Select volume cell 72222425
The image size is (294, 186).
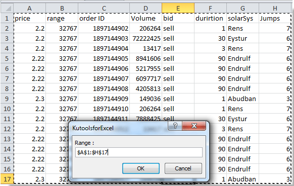pyautogui.click(x=145, y=38)
